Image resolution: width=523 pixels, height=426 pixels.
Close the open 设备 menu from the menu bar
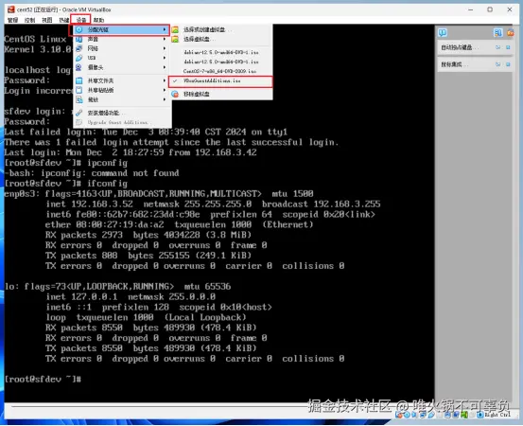point(80,20)
